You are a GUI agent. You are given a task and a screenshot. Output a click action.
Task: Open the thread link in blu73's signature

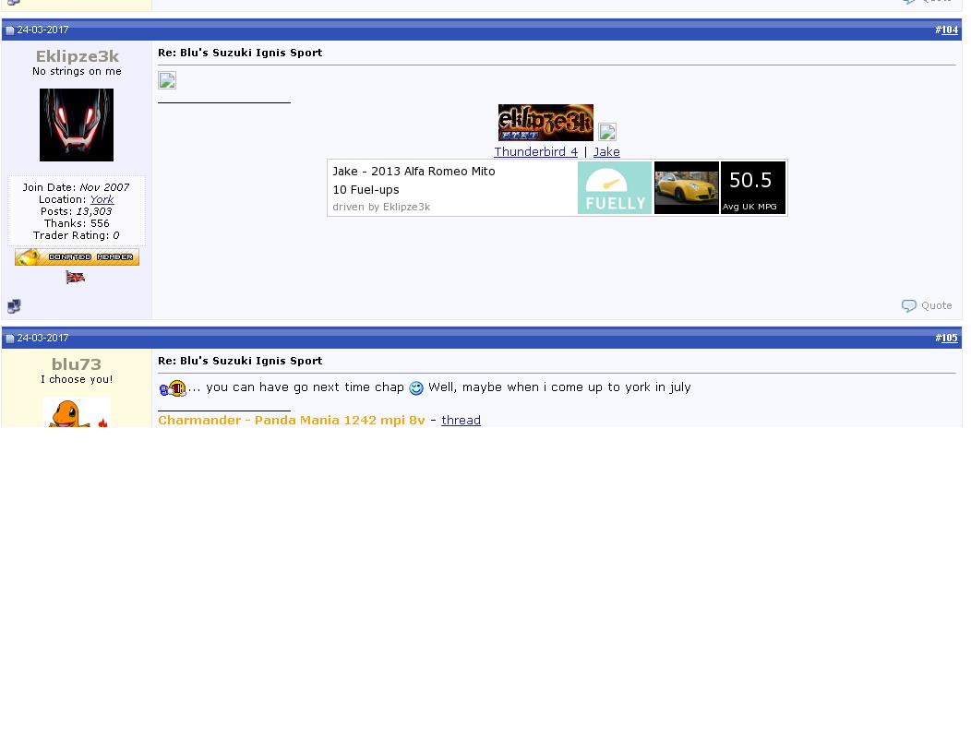click(x=461, y=421)
